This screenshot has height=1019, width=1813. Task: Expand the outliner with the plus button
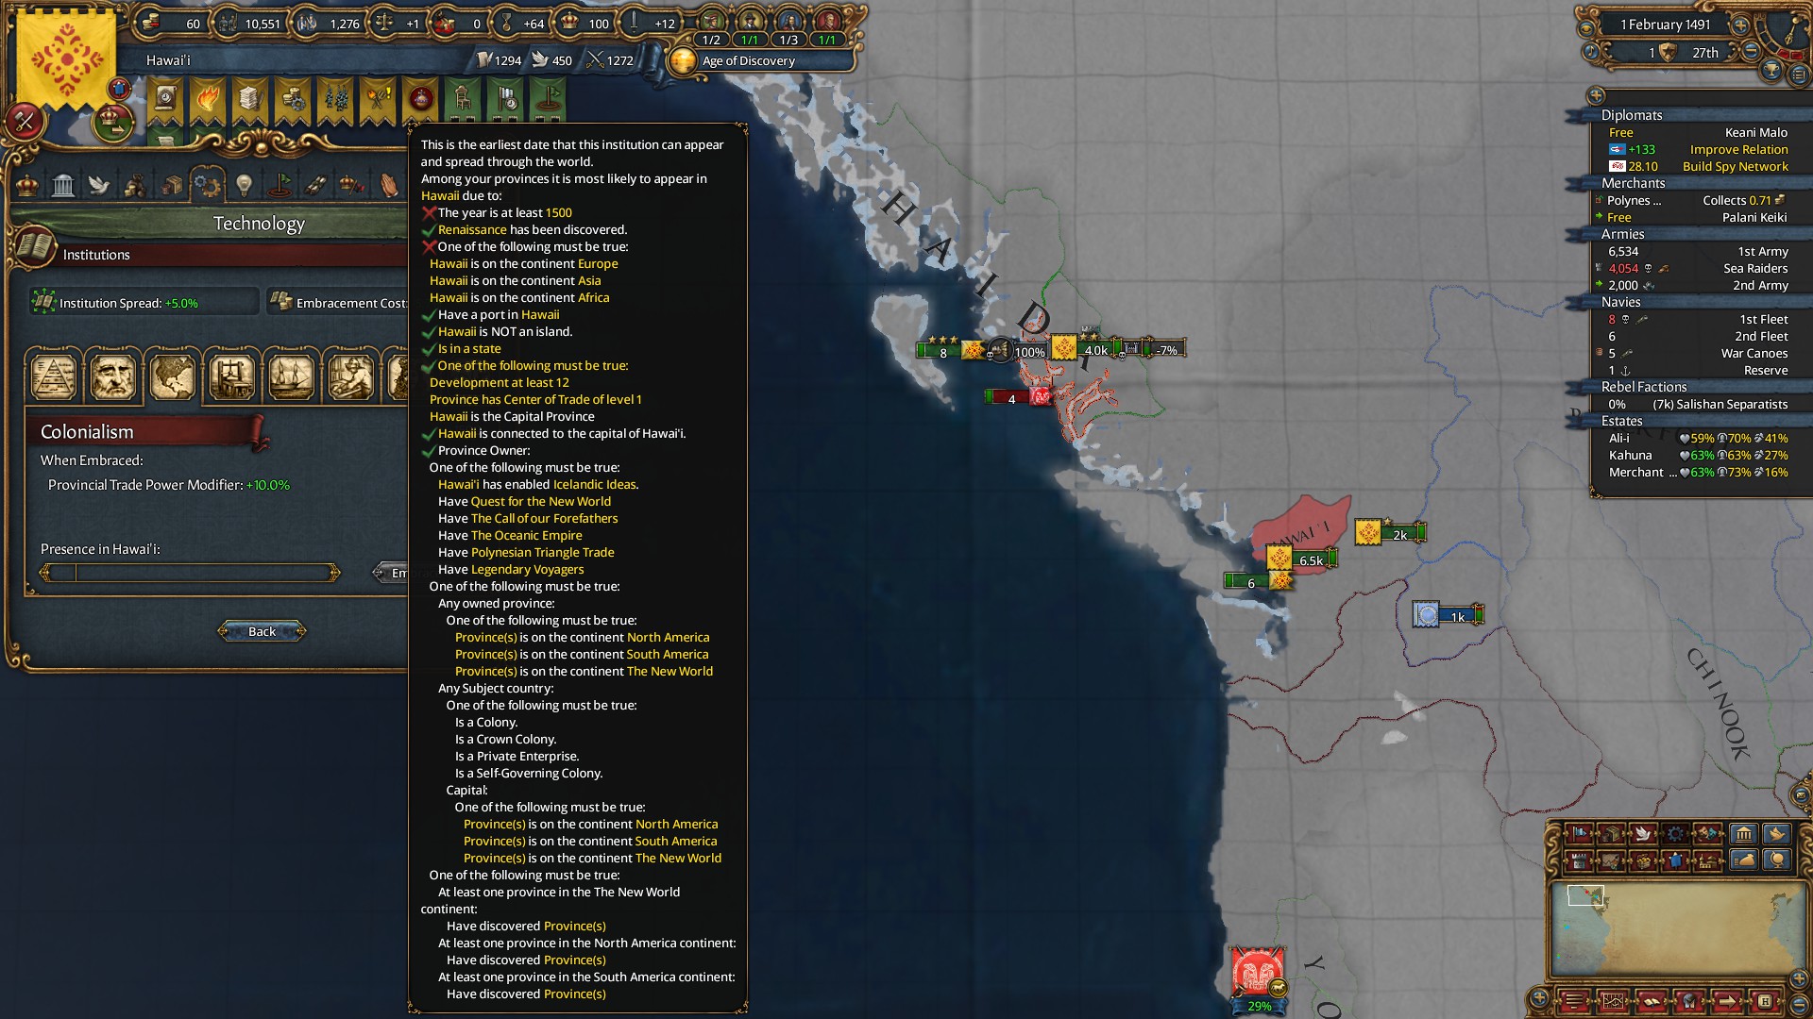pos(1596,95)
